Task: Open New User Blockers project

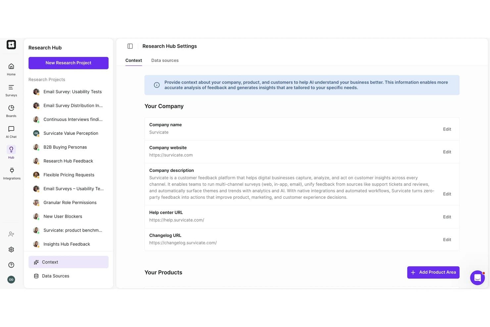Action: 69,217
